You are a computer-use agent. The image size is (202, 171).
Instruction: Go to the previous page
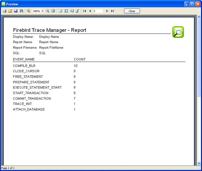90,11
